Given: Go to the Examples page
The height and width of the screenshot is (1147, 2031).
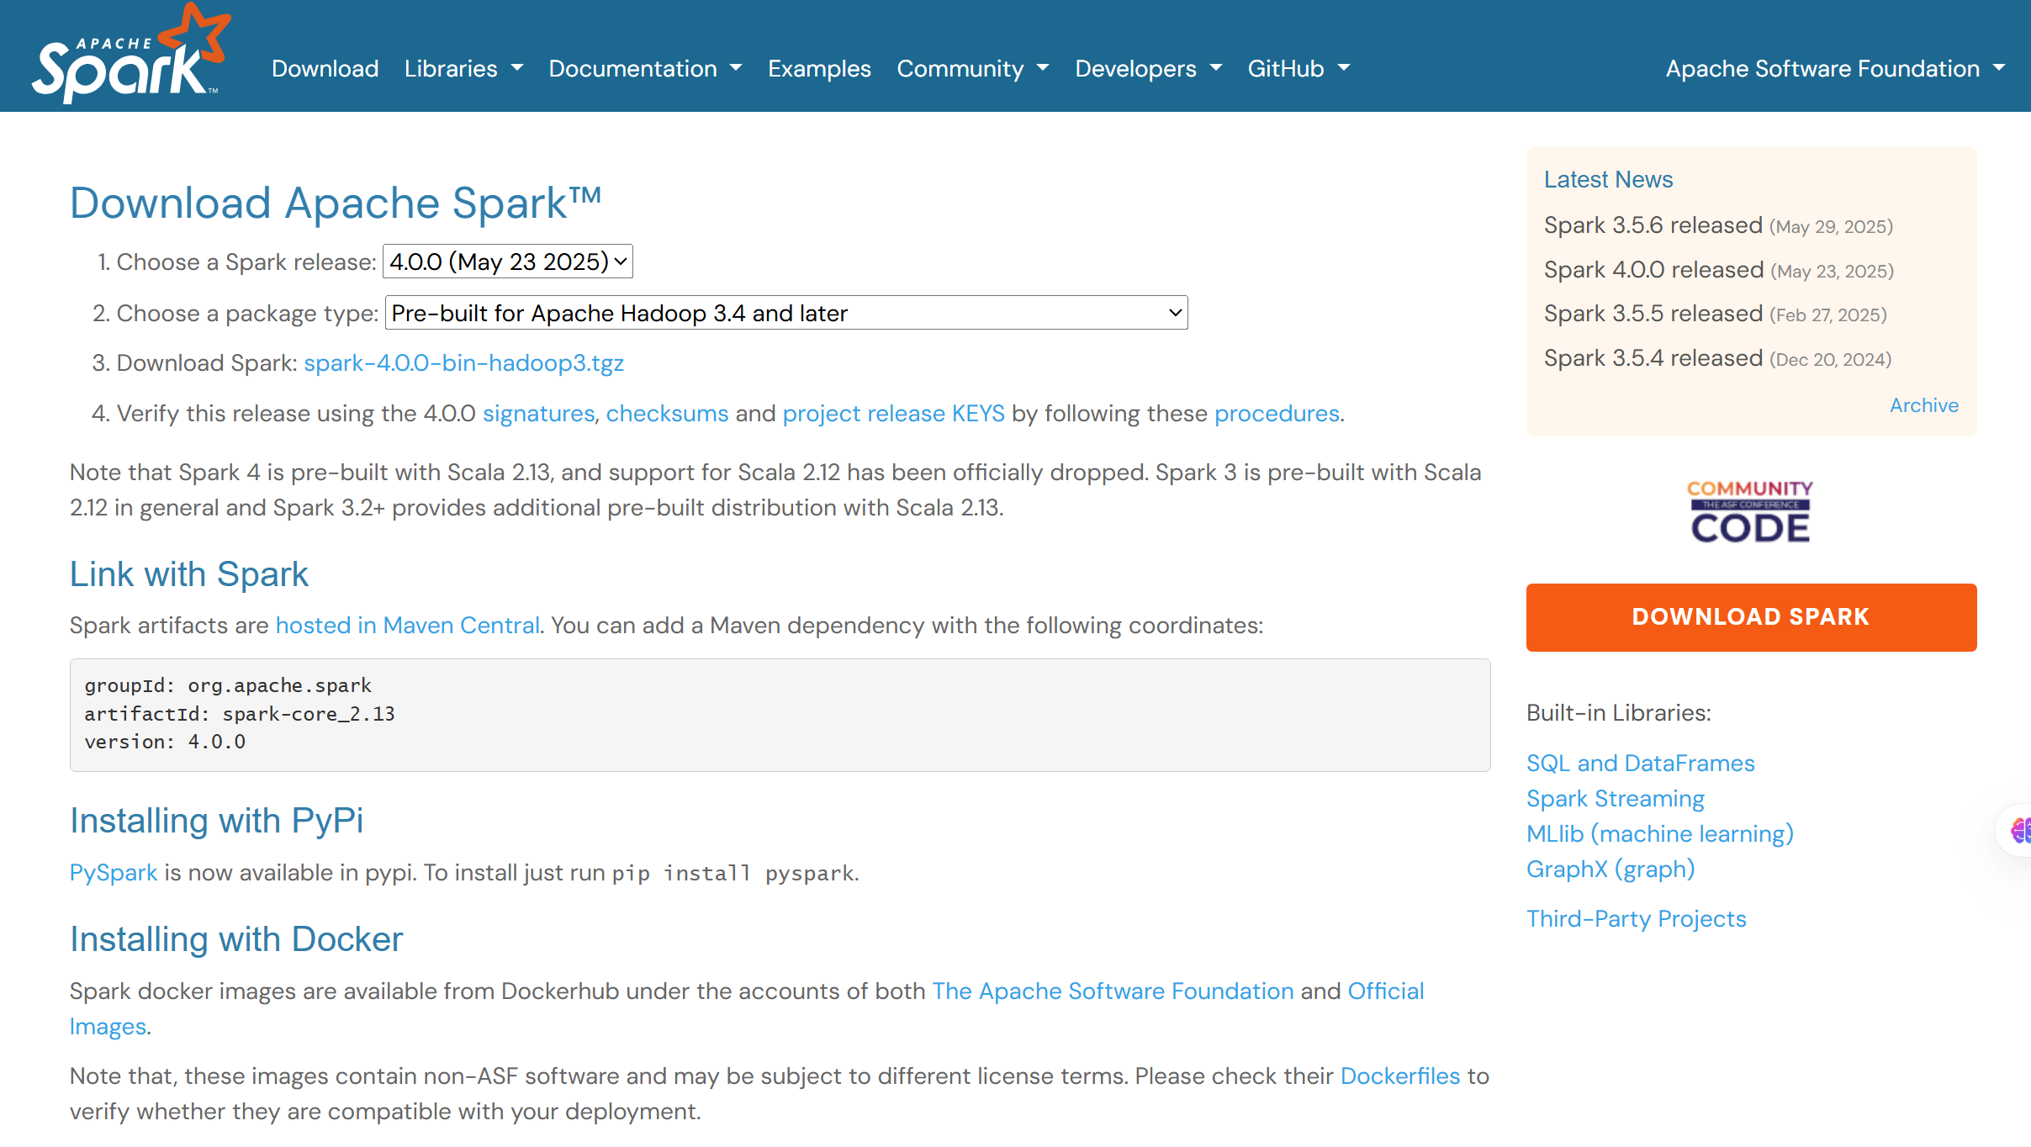Looking at the screenshot, I should [819, 69].
